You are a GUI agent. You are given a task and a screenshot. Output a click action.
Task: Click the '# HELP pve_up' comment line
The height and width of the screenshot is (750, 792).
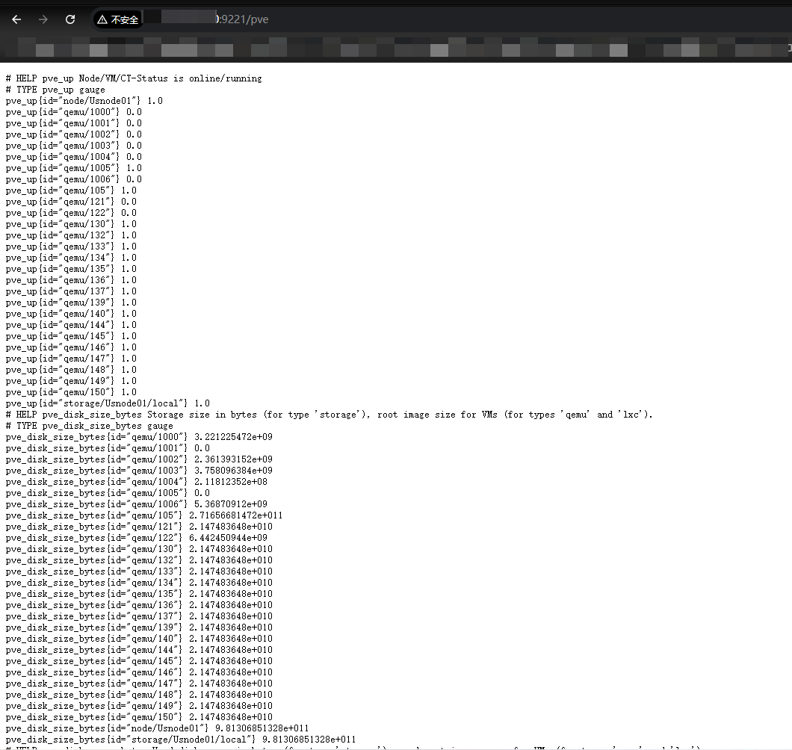133,78
